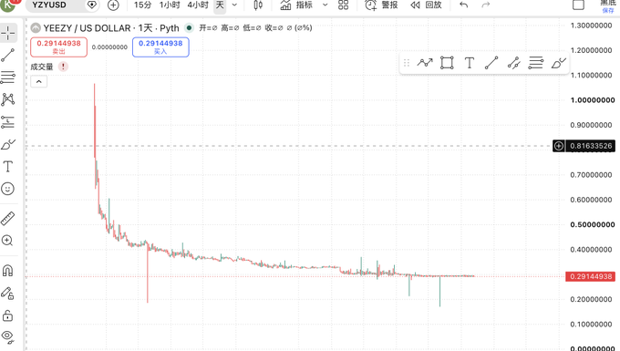Expand the timeframe dropdown arrow

[234, 5]
